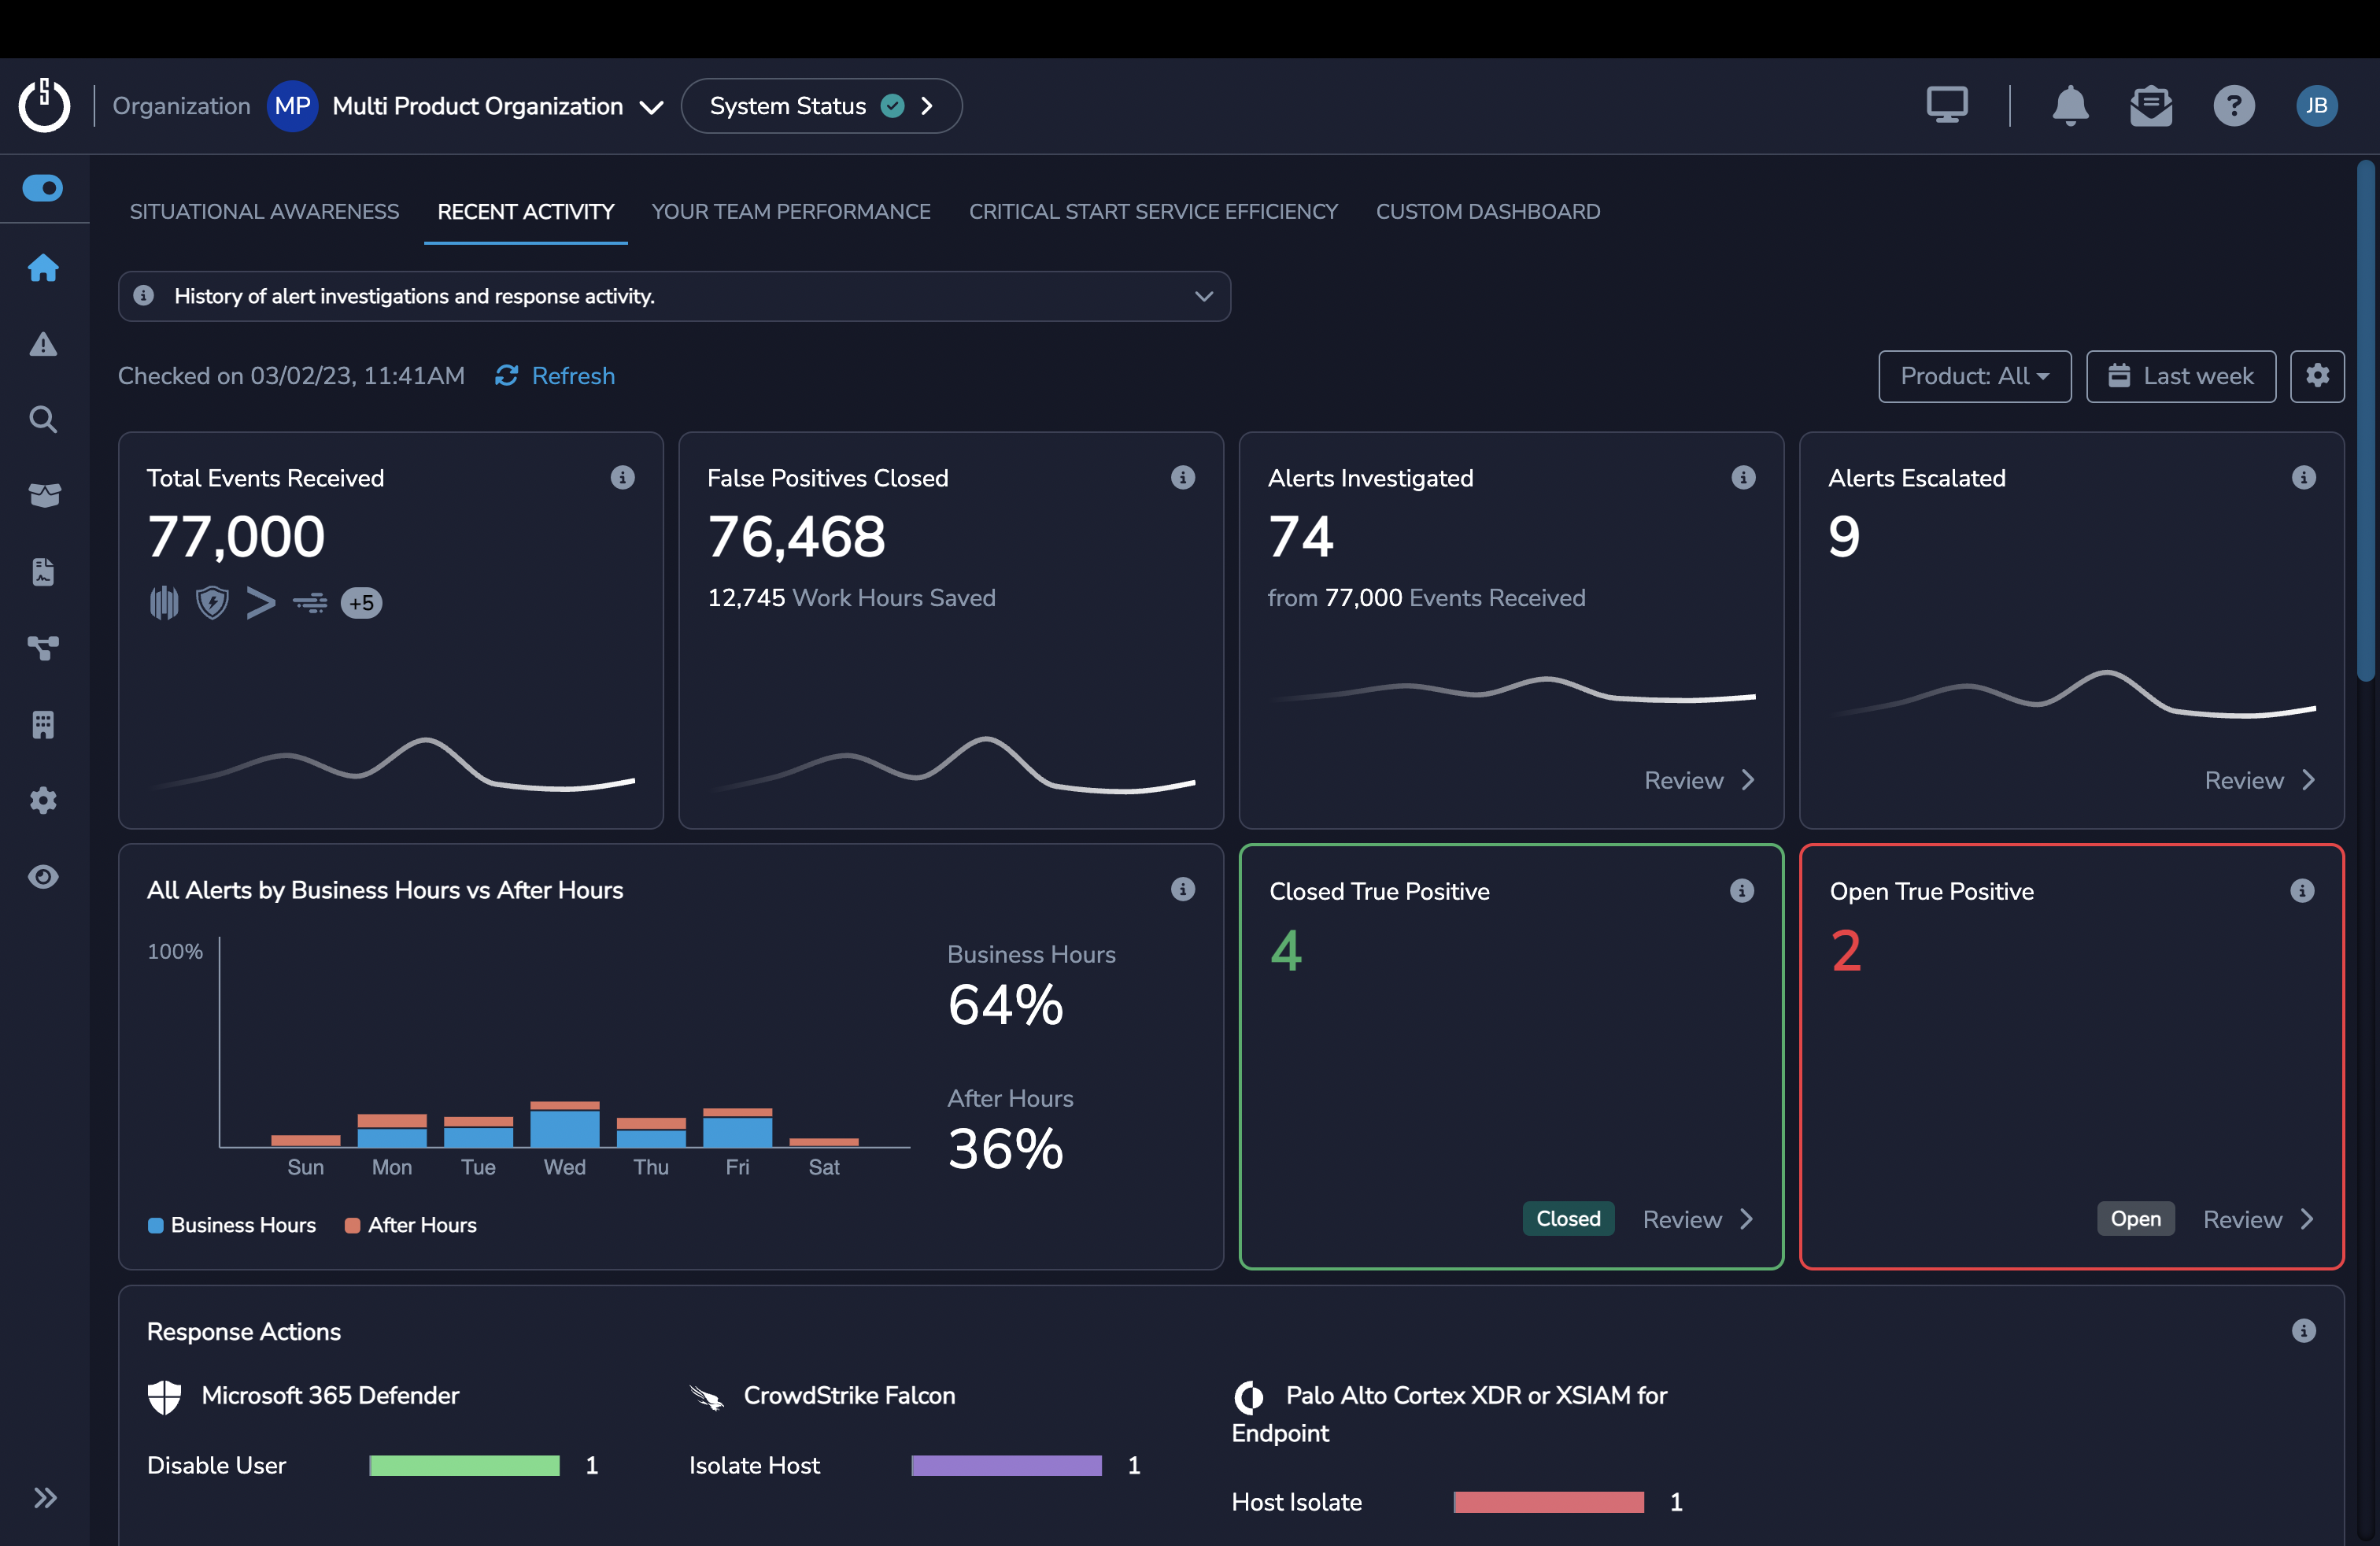
Task: Open the Alerts triangle sidebar icon
Action: [43, 344]
